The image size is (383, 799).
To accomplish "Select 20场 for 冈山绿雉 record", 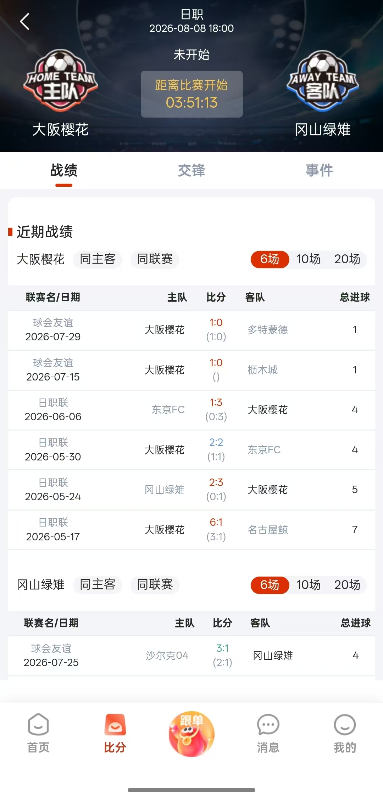I will click(x=347, y=585).
